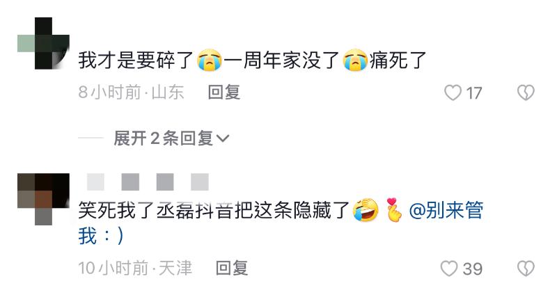Tap the like count 39
557x297 pixels.
tap(473, 269)
